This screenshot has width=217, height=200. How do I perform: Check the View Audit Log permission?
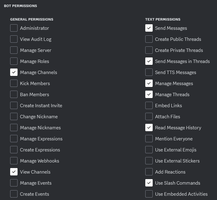[x=14, y=39]
